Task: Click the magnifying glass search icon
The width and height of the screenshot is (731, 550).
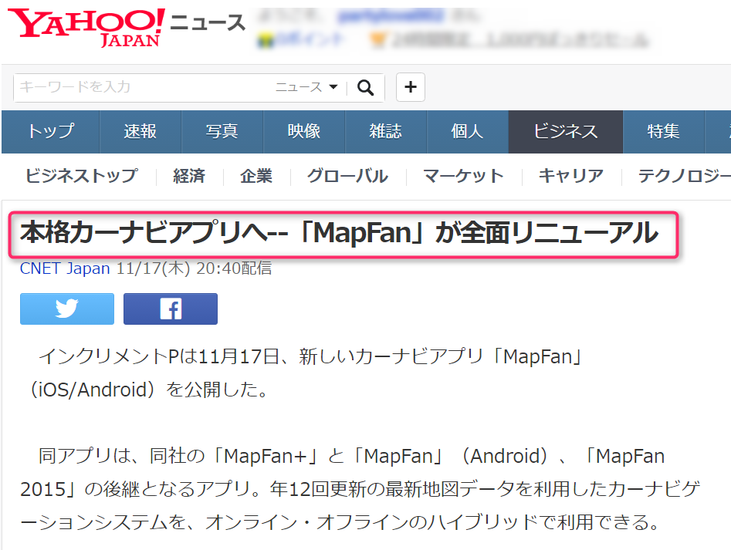Action: point(365,87)
